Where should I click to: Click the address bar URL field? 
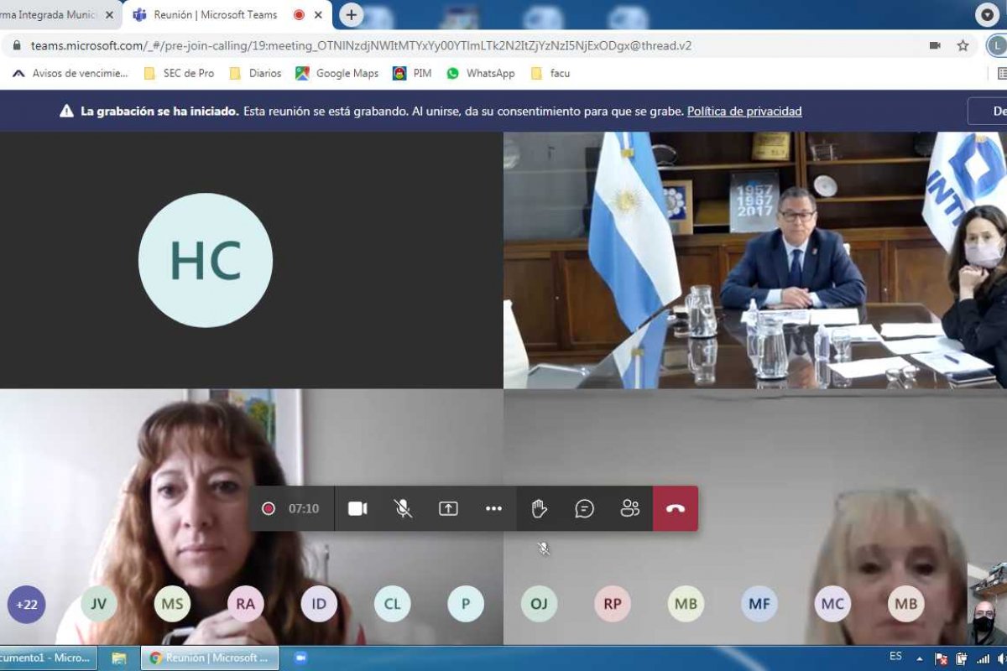click(x=361, y=45)
